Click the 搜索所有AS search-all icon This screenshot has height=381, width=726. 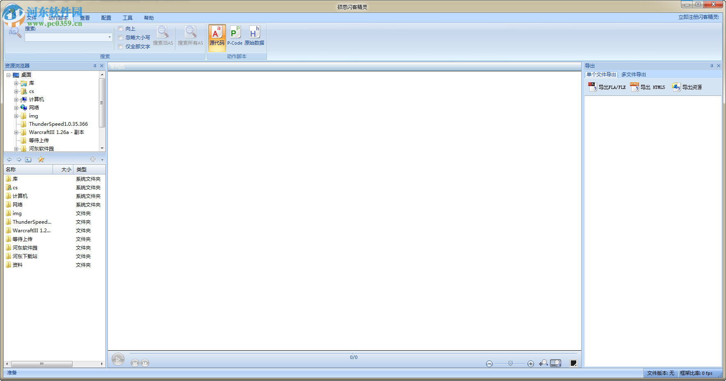coord(190,36)
